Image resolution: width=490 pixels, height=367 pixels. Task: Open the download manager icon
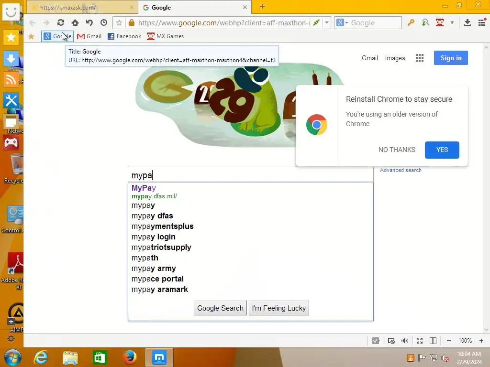click(467, 22)
